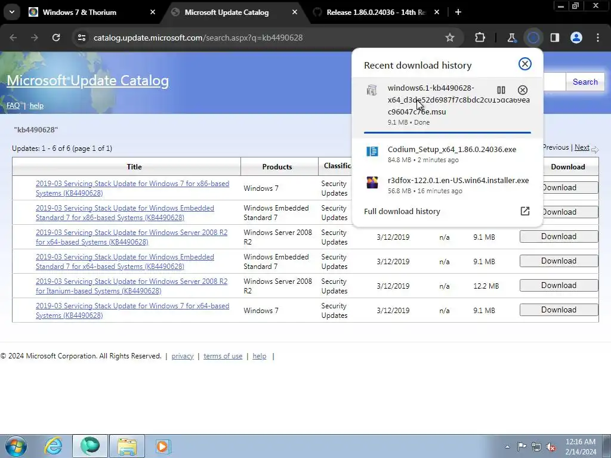Launch Internet Explorer from taskbar

53,446
